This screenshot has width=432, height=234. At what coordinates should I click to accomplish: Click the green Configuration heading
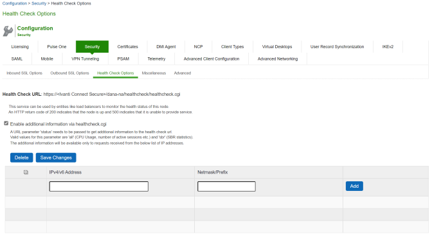(x=35, y=28)
